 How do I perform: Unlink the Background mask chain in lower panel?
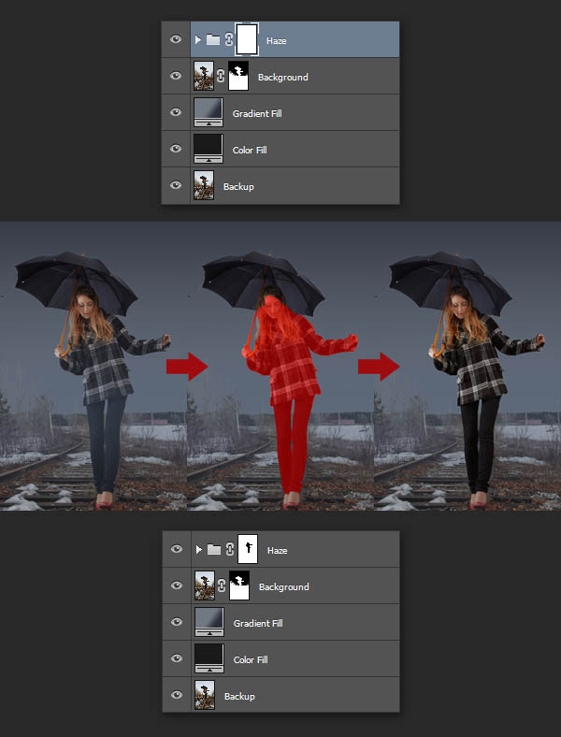[222, 586]
